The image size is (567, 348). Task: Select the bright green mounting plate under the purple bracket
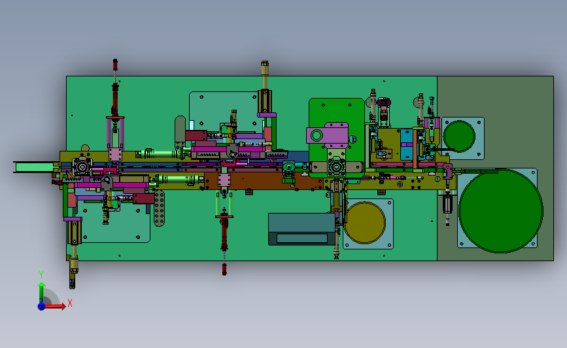(x=336, y=112)
